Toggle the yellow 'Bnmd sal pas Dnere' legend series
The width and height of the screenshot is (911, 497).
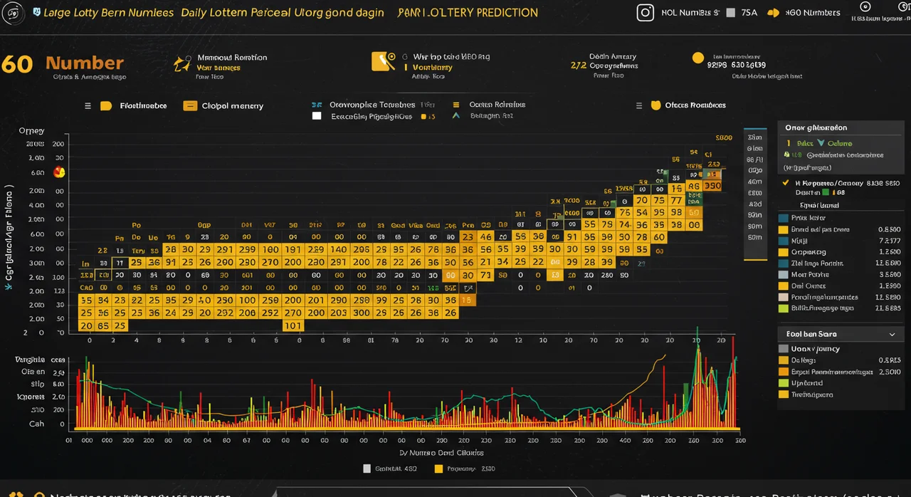tap(784, 230)
